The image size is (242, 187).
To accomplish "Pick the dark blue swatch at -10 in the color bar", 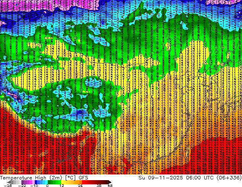I will 36,182.
